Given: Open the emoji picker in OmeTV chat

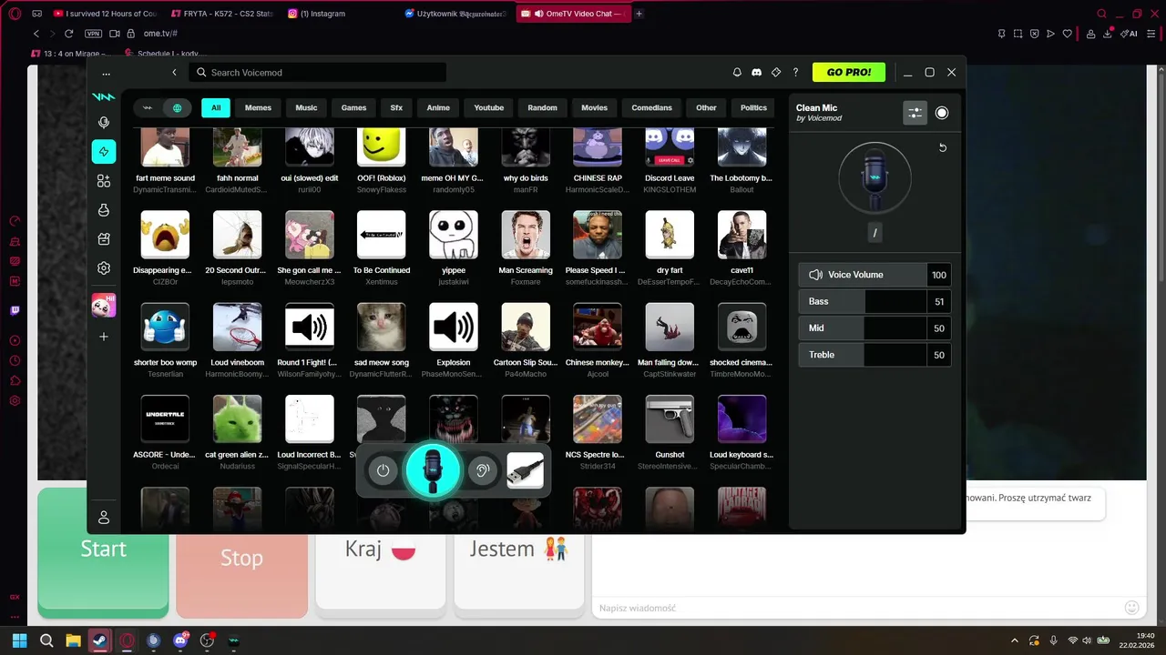Looking at the screenshot, I should tap(1131, 608).
